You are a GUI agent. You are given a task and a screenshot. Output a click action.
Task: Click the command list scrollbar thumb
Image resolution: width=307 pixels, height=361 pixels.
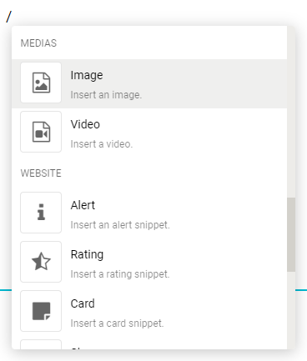coord(291,235)
